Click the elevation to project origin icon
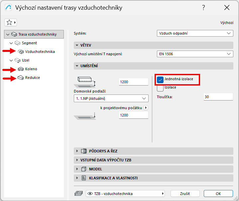This screenshot has width=239, height=201. 85,116
